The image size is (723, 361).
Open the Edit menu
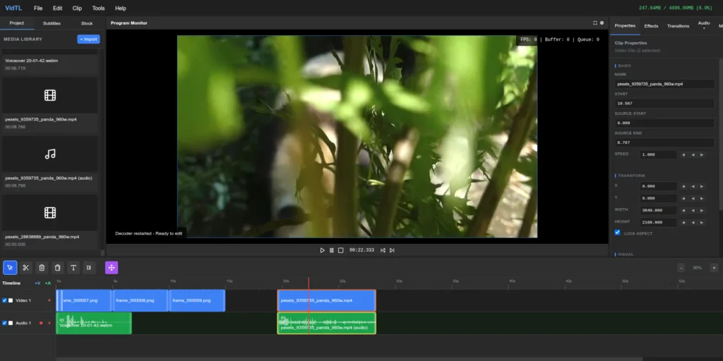(x=57, y=8)
